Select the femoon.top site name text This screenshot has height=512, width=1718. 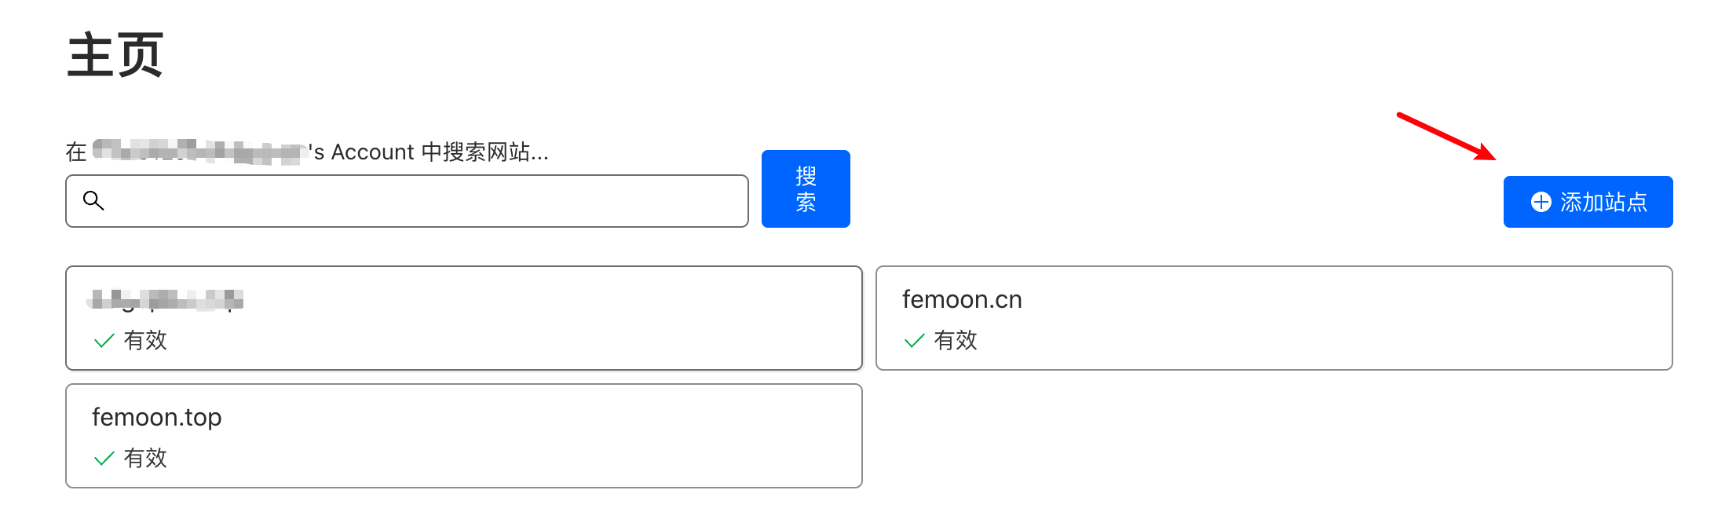[x=158, y=417]
